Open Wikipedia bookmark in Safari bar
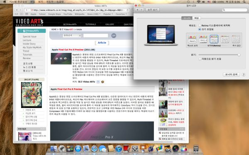Image resolution: width=249 pixels, height=155 pixels. [80, 14]
